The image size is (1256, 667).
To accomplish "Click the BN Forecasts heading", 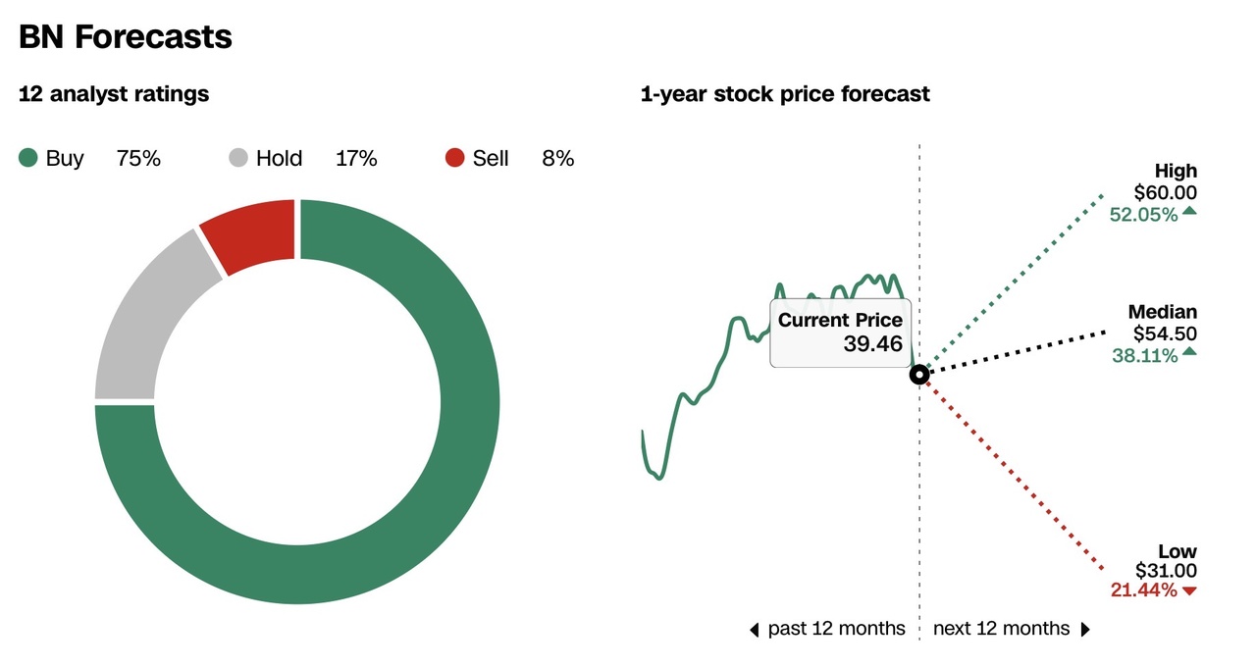I will (x=126, y=37).
